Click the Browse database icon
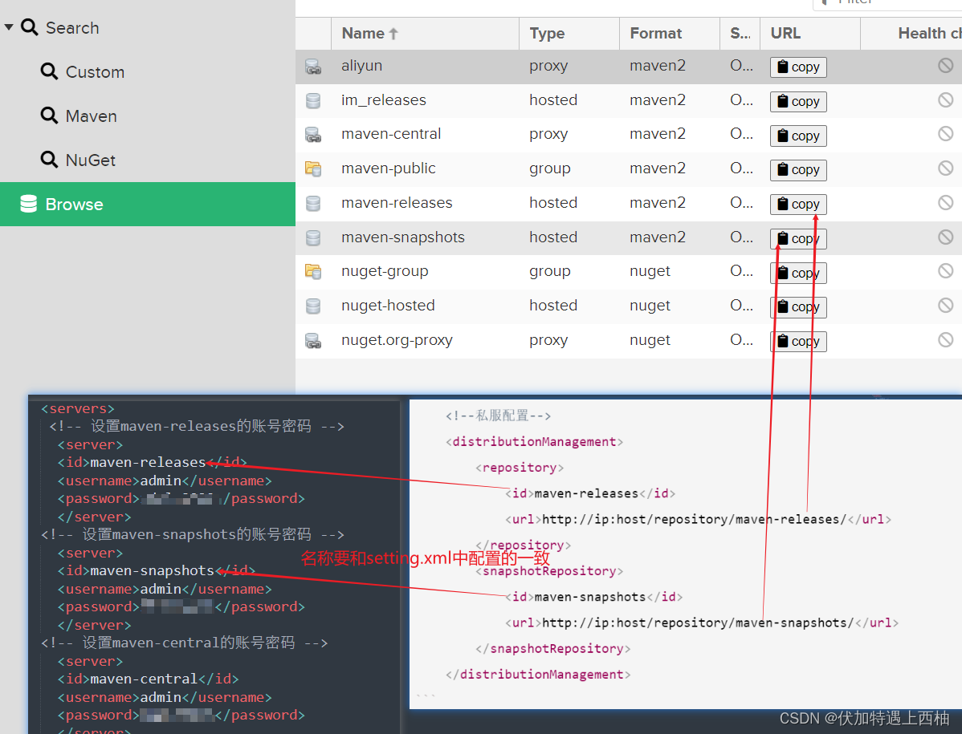 click(29, 204)
